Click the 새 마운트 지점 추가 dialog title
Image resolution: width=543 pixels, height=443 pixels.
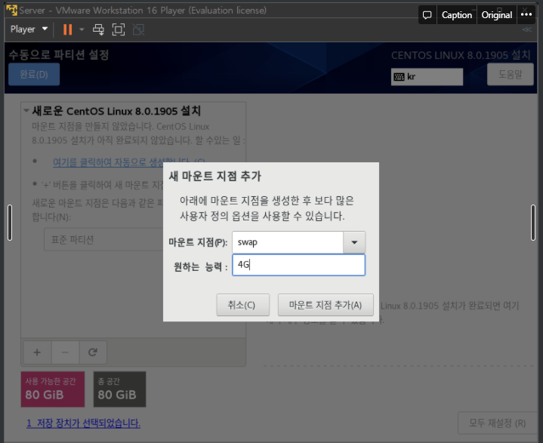click(214, 176)
